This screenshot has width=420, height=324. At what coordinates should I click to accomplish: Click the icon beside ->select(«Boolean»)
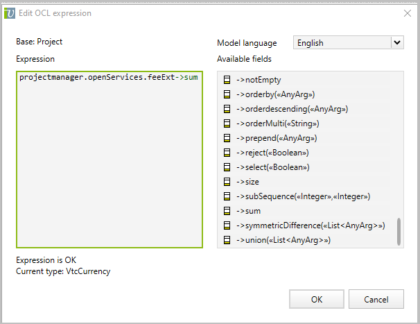coord(227,167)
